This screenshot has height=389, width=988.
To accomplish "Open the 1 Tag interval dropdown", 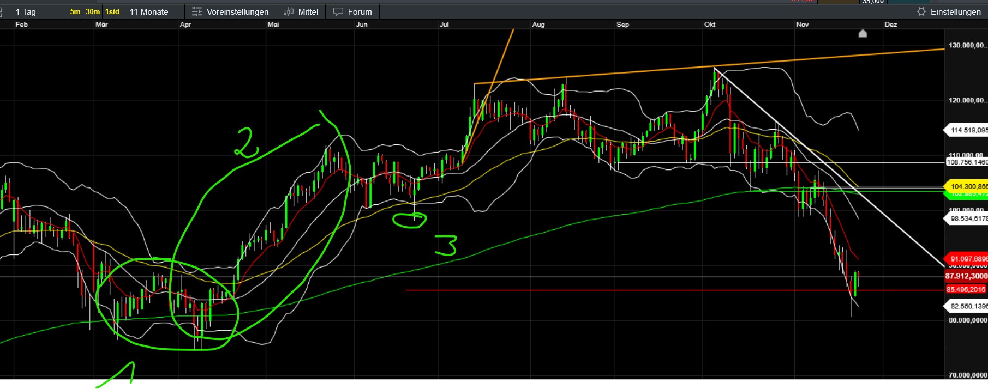I will (x=36, y=11).
